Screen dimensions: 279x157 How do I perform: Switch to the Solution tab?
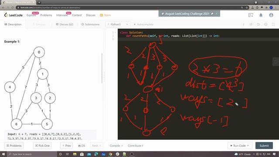(x=39, y=24)
